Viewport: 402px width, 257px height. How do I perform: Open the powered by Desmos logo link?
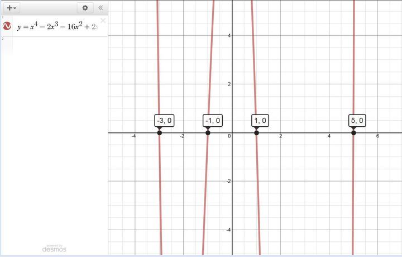[x=54, y=248]
